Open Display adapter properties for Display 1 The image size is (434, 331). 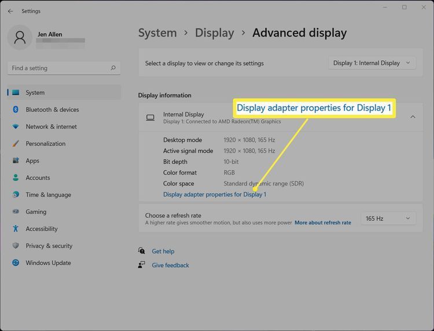coord(215,195)
